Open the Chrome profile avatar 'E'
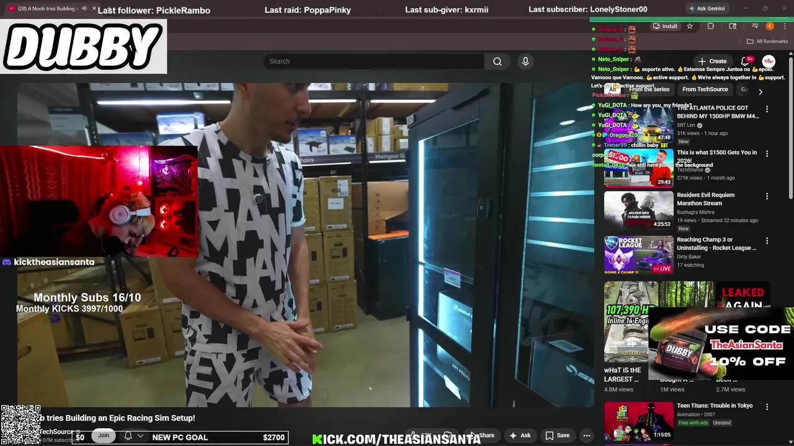This screenshot has height=446, width=794. coord(770,26)
